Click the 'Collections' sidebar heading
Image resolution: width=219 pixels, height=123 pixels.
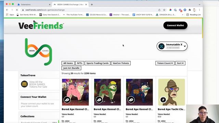pyautogui.click(x=27, y=116)
